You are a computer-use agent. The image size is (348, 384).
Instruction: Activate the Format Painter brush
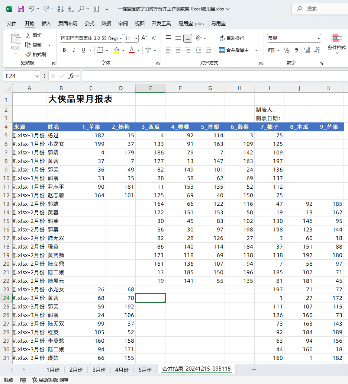pos(28,54)
